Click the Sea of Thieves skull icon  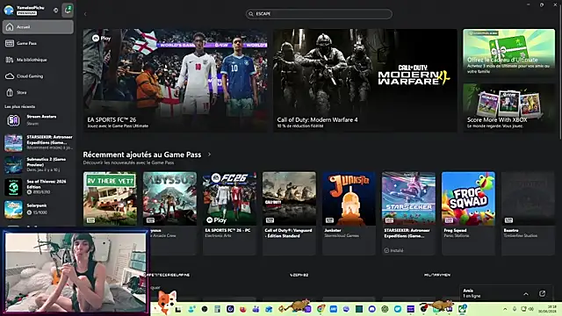click(13, 187)
